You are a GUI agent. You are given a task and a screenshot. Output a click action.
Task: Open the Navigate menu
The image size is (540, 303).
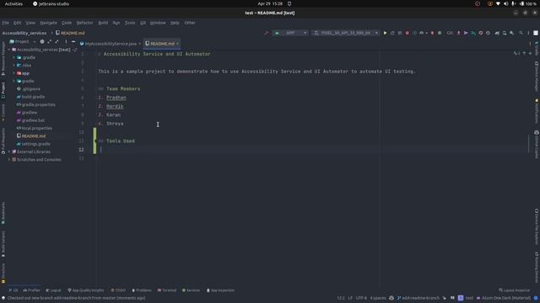(49, 23)
